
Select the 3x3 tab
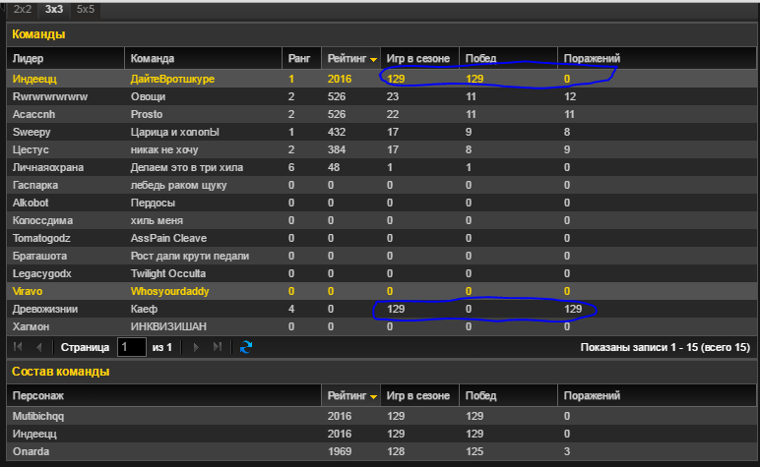click(x=53, y=8)
